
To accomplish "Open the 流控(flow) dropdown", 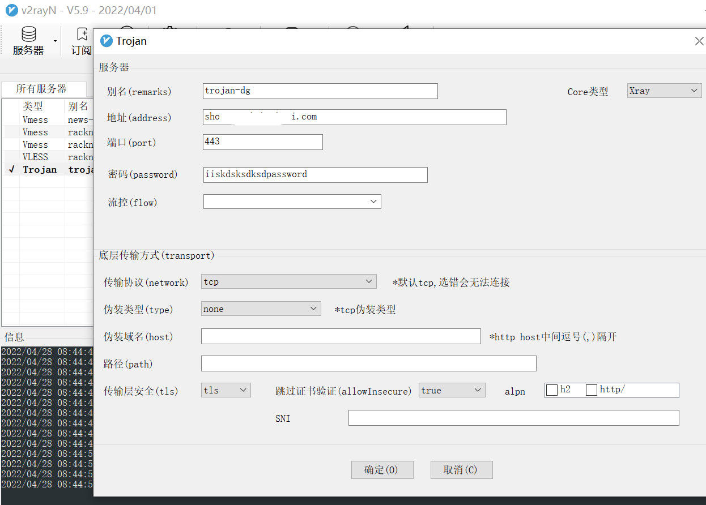I will [x=292, y=202].
